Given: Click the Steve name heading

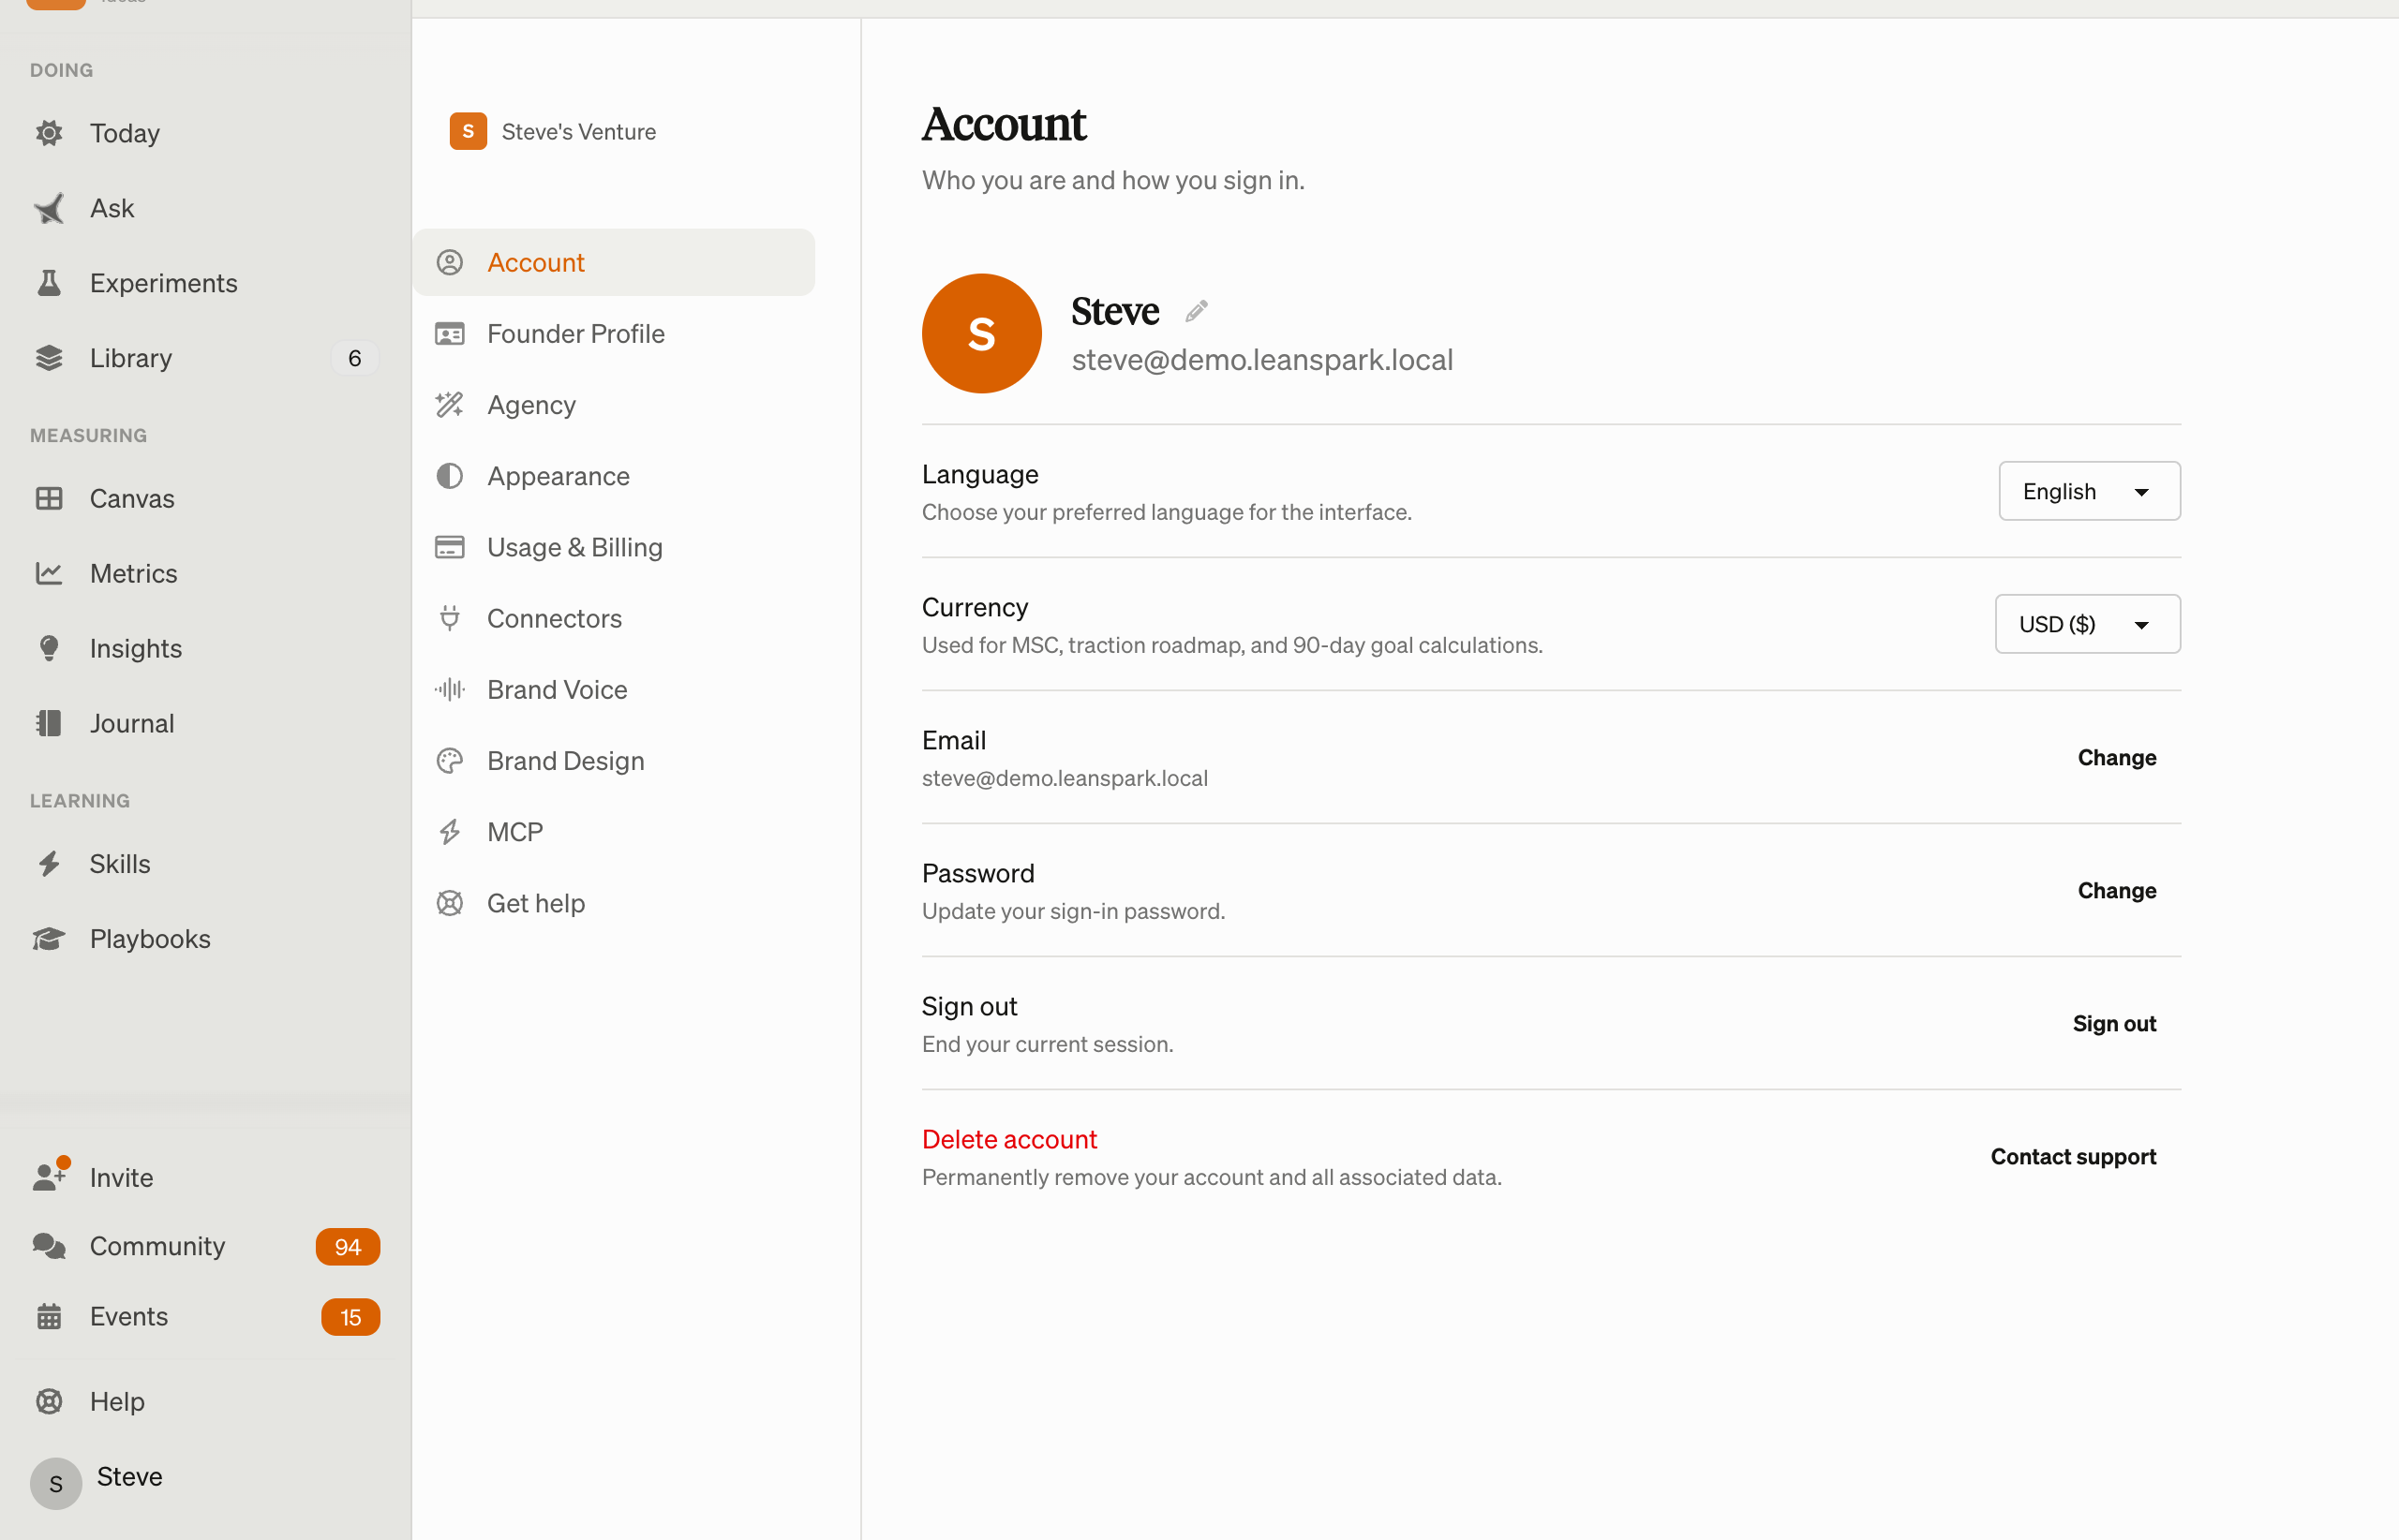Looking at the screenshot, I should point(1114,311).
